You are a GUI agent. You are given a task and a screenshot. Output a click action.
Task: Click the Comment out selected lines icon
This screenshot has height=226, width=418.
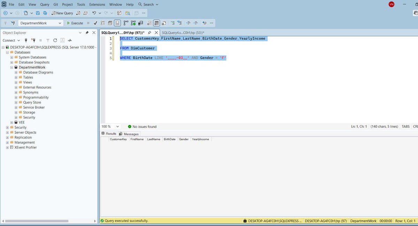[x=173, y=23]
